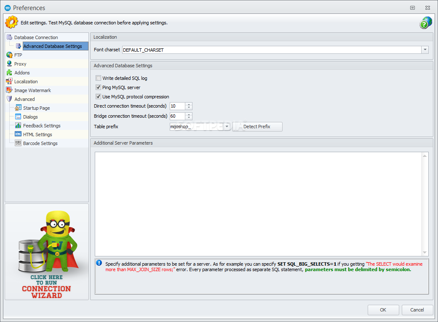Click the Startup Page house icon
This screenshot has width=438, height=322.
pyautogui.click(x=18, y=108)
